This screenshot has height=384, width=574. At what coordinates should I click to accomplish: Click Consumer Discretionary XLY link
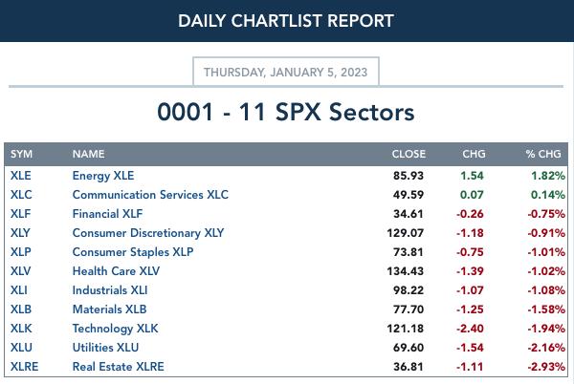(x=148, y=233)
